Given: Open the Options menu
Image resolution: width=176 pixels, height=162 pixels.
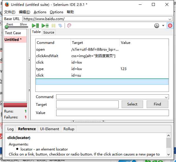Looking at the screenshot, I should tap(57, 12).
